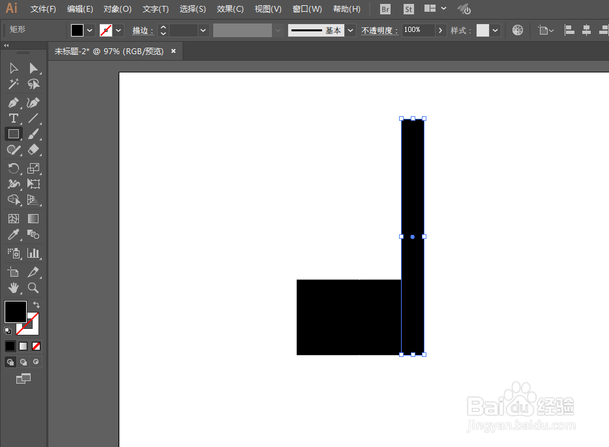Toggle Draw Normal mode

[10, 362]
